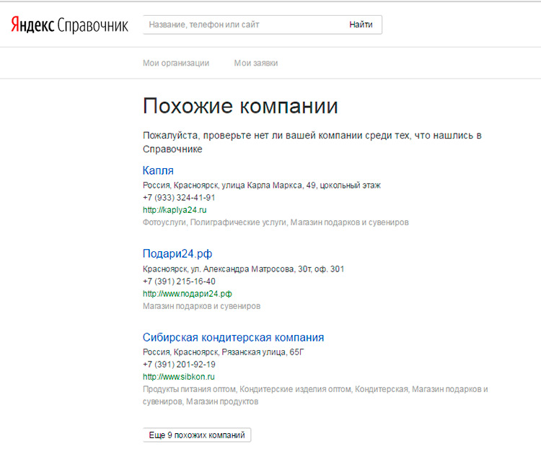
Task: Focus the company name search field
Action: (x=242, y=25)
